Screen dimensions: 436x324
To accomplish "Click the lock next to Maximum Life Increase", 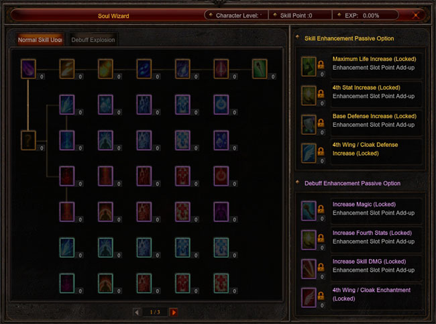I will coord(321,64).
